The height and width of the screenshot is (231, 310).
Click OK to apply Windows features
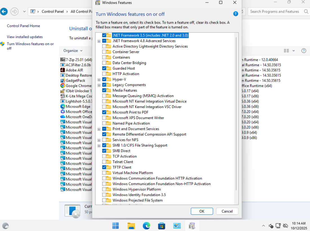(x=202, y=211)
